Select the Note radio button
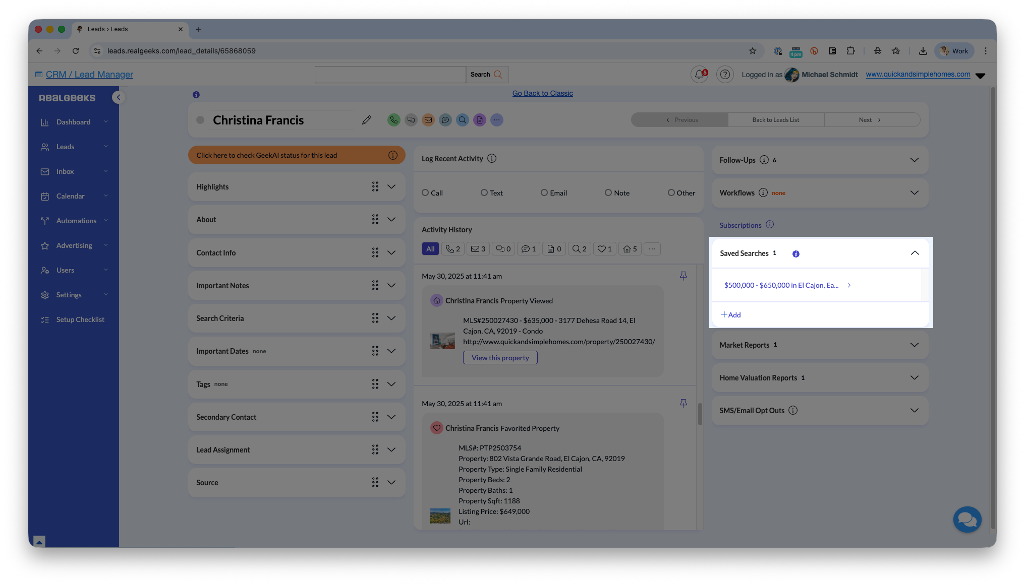The image size is (1025, 585). click(x=608, y=193)
